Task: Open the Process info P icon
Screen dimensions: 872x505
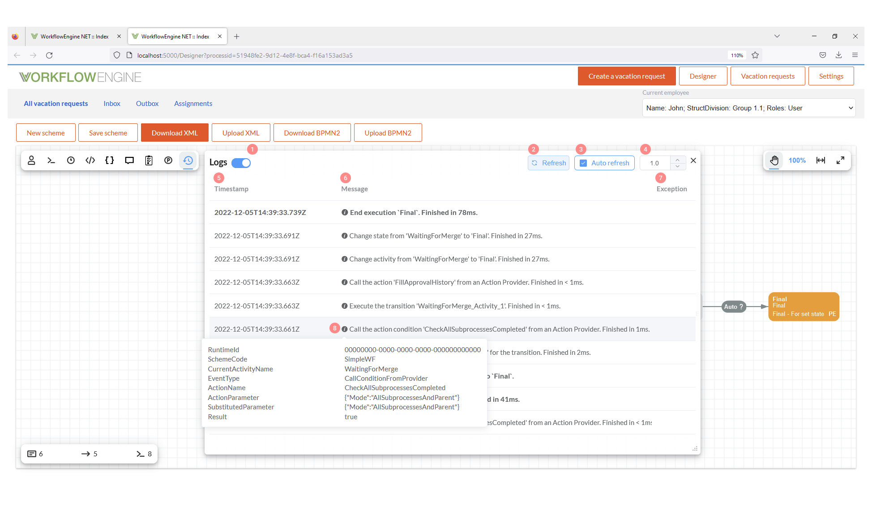Action: [168, 160]
